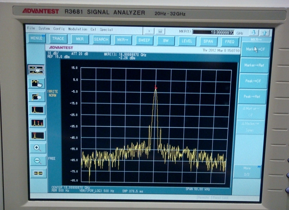This screenshot has width=289, height=210.
Task: Click the greyed ΔMarker→CF soft key
Action: pos(251,112)
